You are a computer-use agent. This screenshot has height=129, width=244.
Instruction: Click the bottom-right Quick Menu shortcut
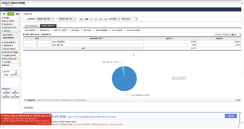(15, 96)
